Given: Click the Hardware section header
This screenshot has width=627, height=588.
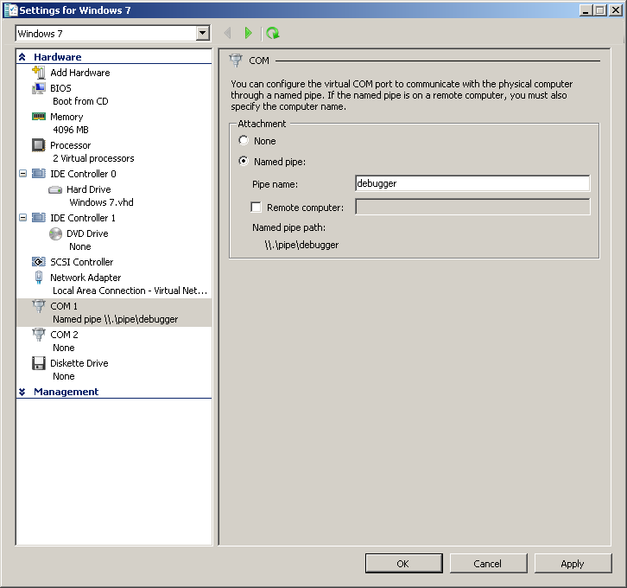Looking at the screenshot, I should coord(58,57).
